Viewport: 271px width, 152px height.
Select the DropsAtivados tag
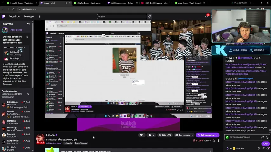(x=81, y=143)
